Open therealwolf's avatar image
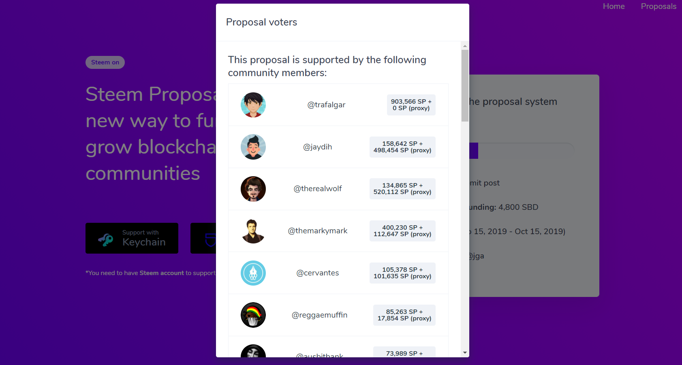The width and height of the screenshot is (682, 365). coord(253,189)
